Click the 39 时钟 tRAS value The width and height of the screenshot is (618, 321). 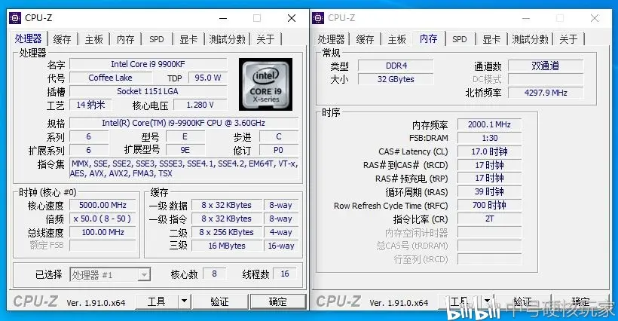pyautogui.click(x=490, y=192)
